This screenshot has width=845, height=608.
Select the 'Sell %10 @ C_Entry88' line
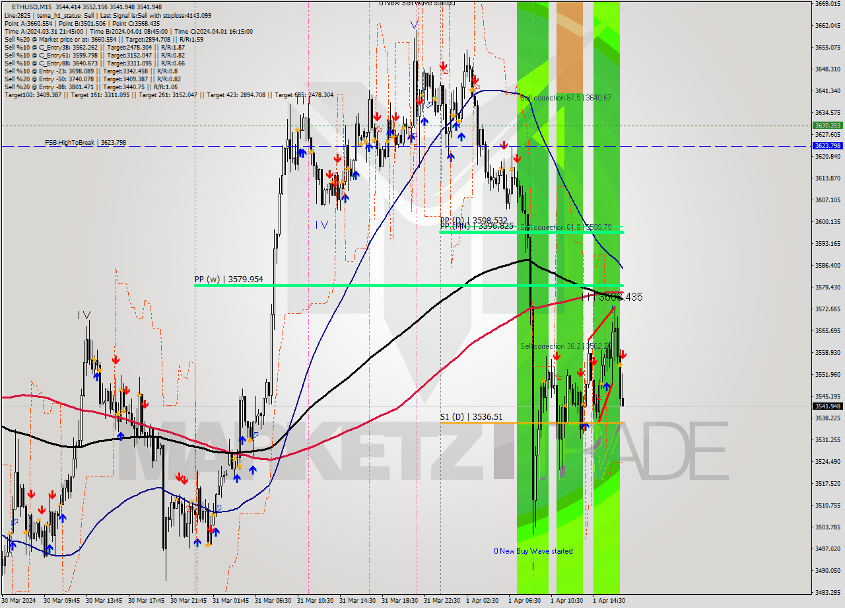[94, 63]
